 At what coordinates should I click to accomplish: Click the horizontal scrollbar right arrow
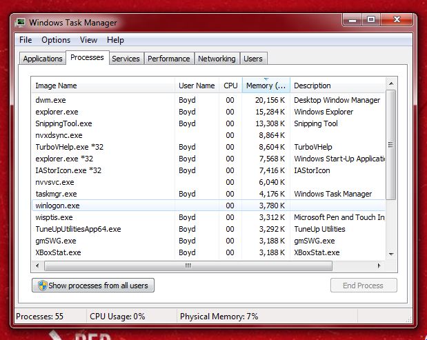(x=379, y=266)
